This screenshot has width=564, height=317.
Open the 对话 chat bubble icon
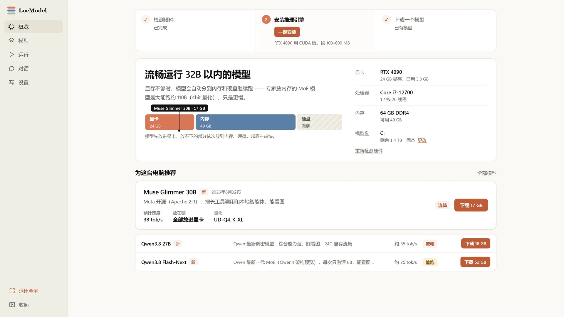(x=11, y=68)
